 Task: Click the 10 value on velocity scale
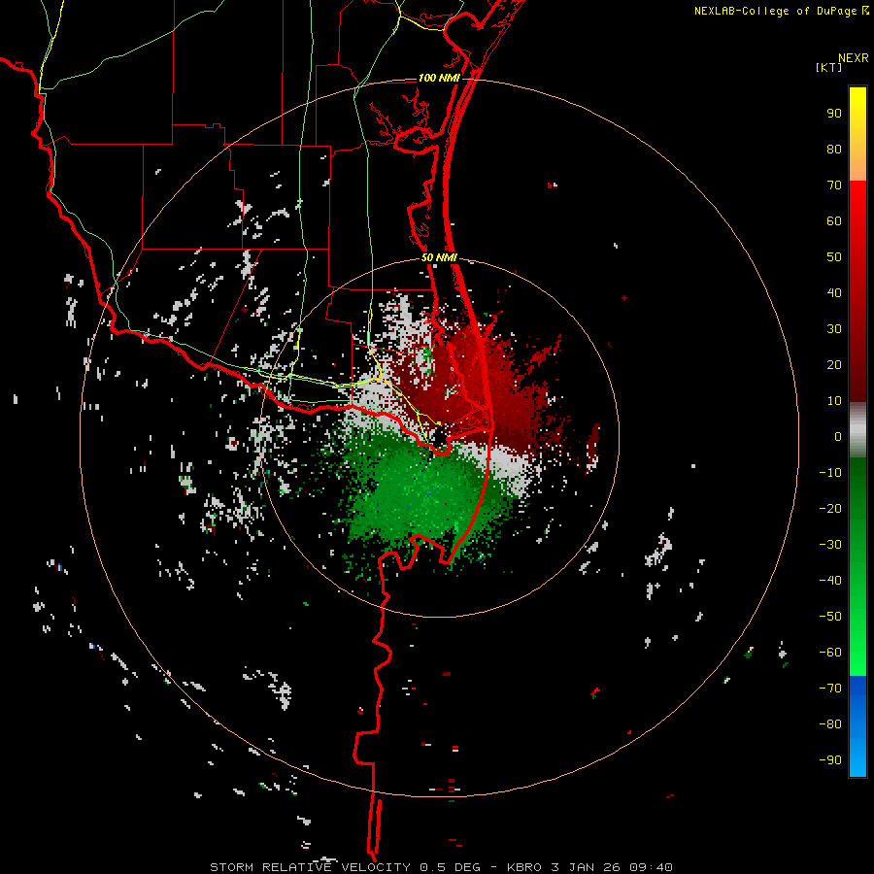834,401
